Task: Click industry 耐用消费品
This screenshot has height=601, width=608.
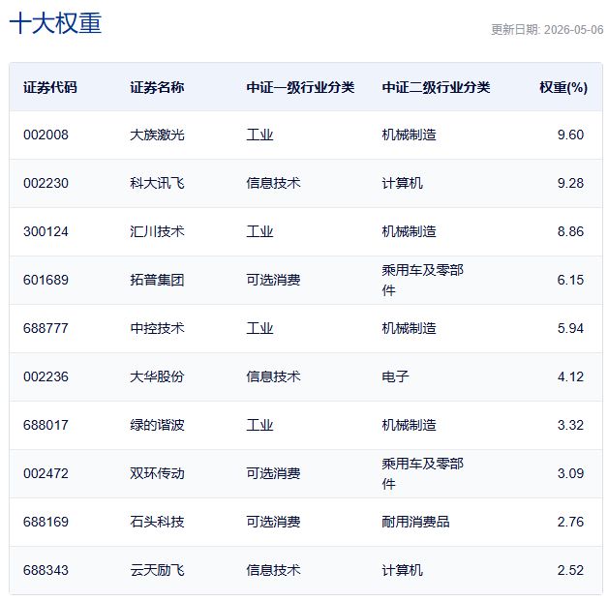Action: [415, 522]
